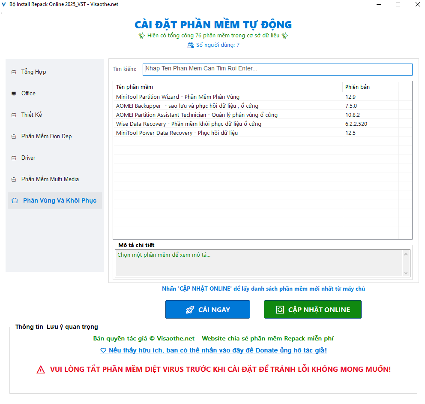Click description box scroll down arrow
425x404 pixels.
tap(406, 273)
